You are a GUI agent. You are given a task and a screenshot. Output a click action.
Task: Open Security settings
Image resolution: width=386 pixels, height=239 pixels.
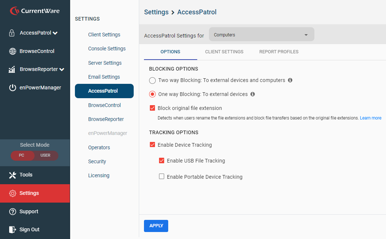[97, 162]
